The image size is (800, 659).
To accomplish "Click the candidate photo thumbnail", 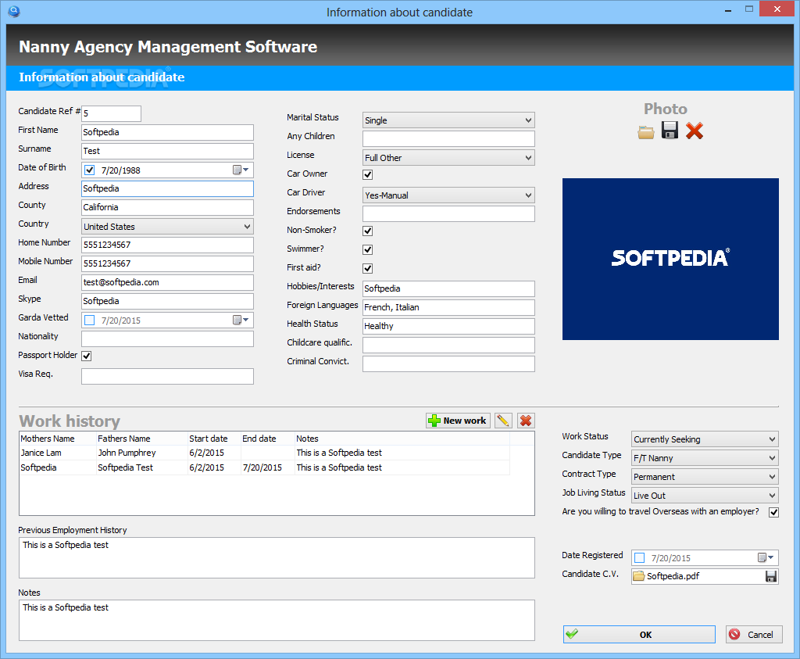I will (670, 259).
